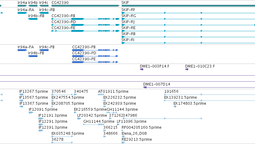Click the SKIP gene label
The width and height of the screenshot is (255, 144).
coord(125,3)
